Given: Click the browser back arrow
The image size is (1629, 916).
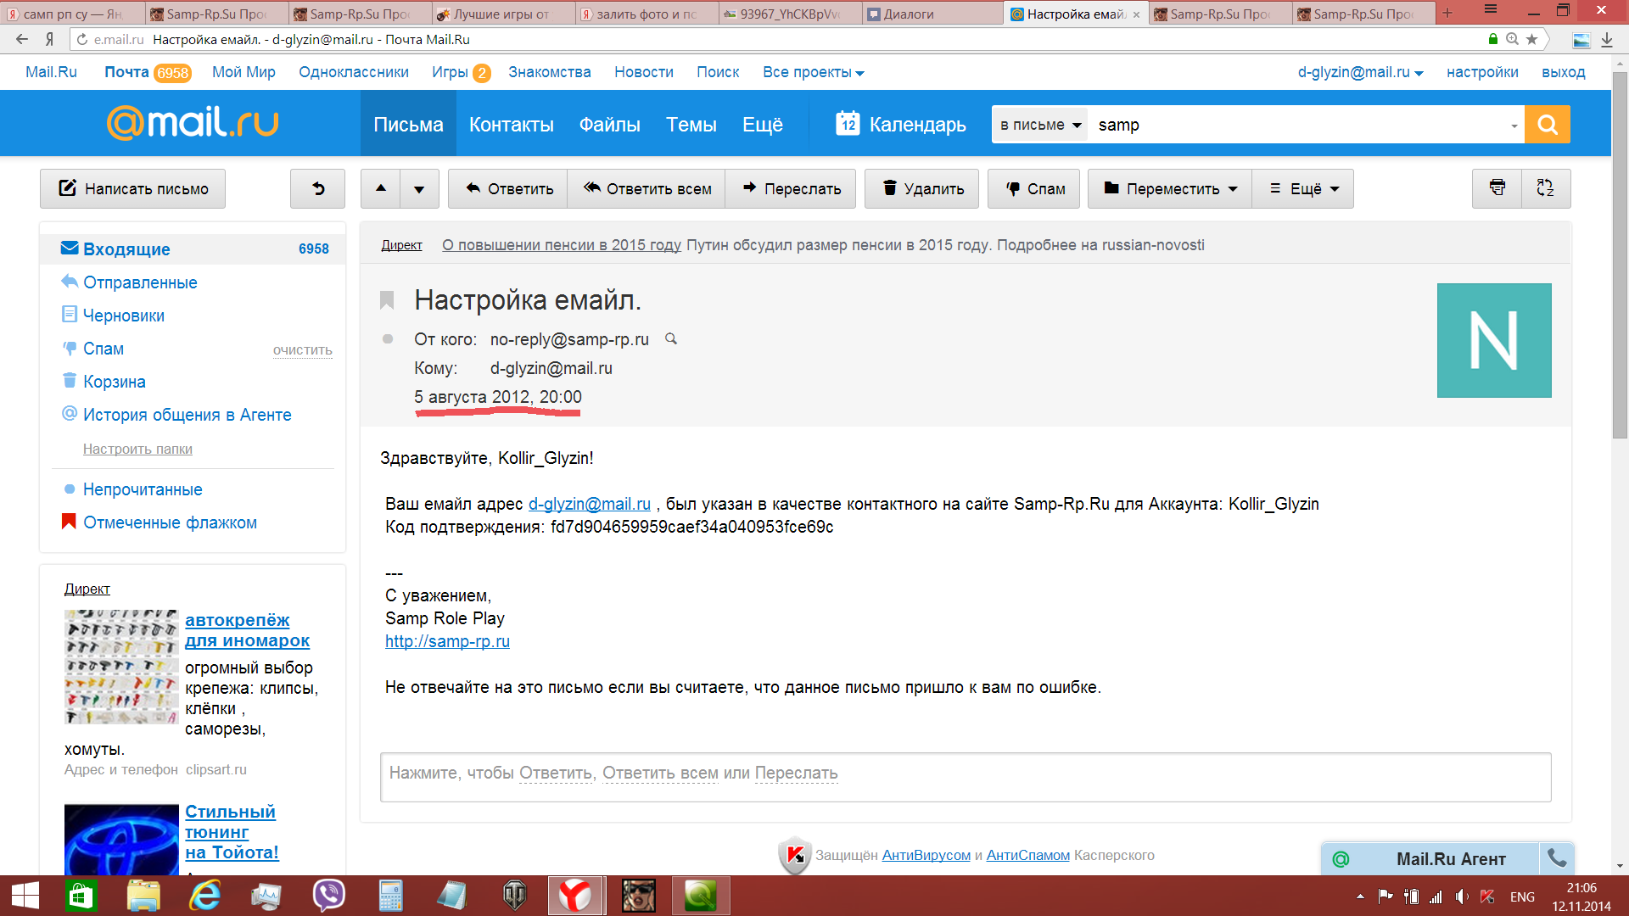Looking at the screenshot, I should pos(22,39).
